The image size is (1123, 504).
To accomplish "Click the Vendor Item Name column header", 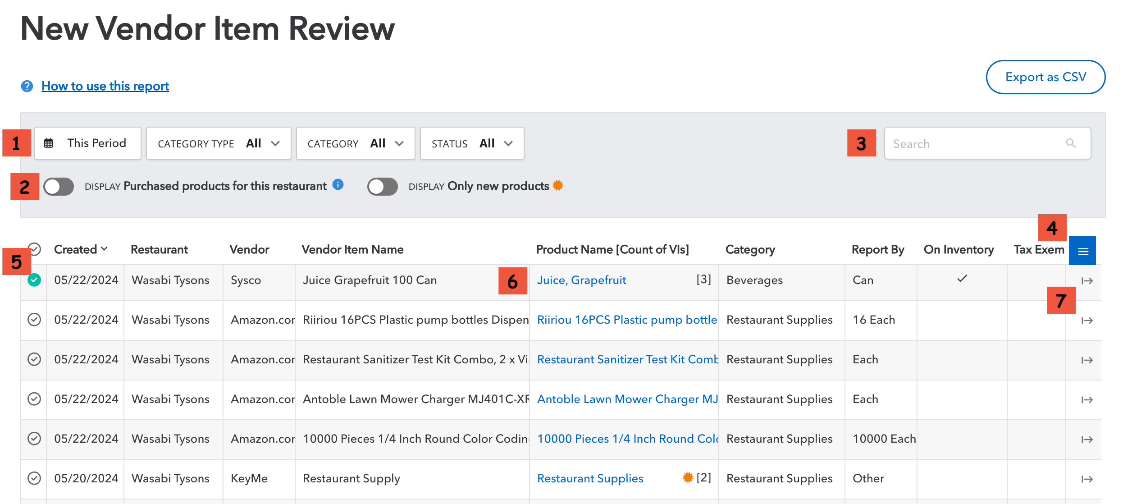I will (x=352, y=249).
